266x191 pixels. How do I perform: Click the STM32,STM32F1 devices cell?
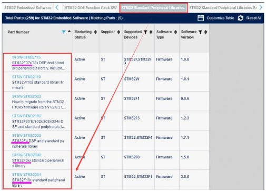click(138, 177)
